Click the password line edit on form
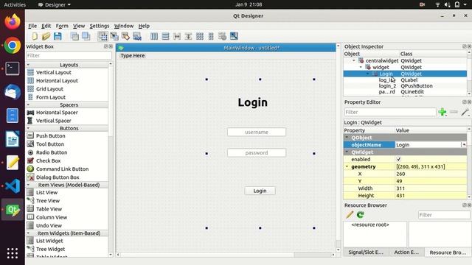This screenshot has width=472, height=265. [257, 152]
